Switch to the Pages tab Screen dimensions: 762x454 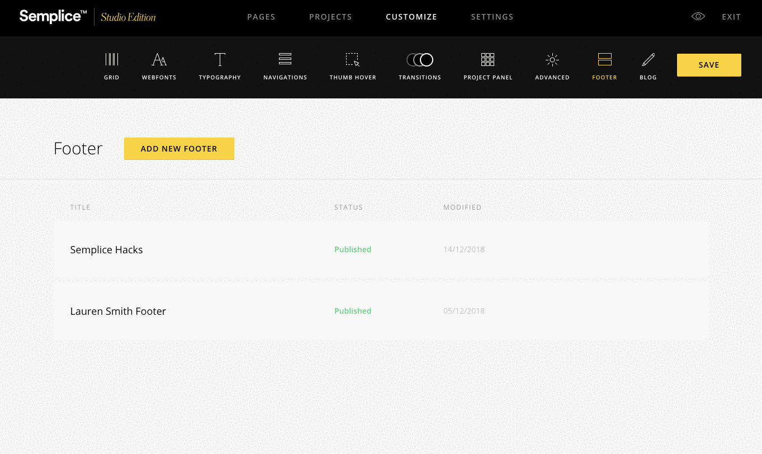pos(261,17)
